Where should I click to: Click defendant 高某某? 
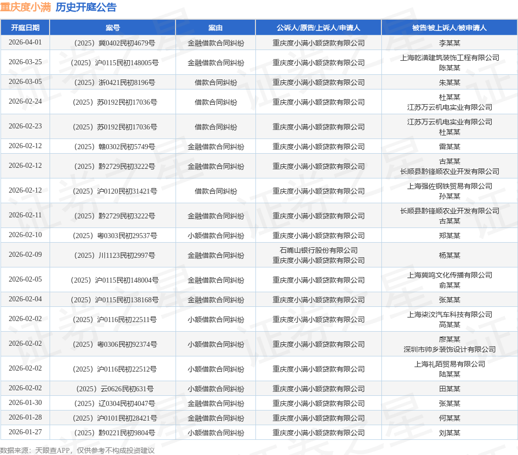click(x=449, y=325)
